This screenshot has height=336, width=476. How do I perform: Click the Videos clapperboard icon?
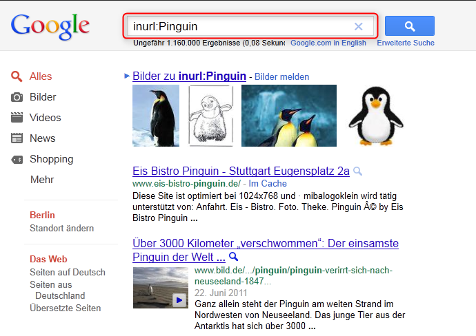click(x=17, y=118)
